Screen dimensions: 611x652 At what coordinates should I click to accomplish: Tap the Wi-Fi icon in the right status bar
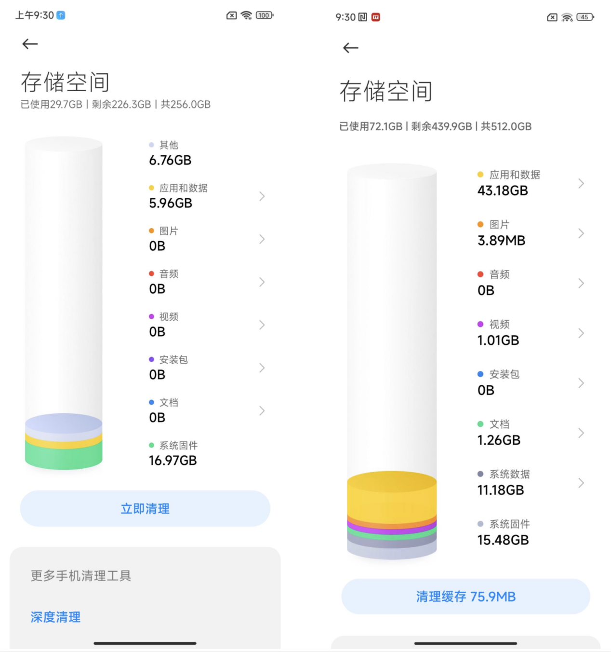567,17
